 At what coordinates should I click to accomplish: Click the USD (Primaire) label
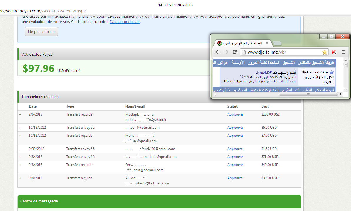(x=69, y=71)
